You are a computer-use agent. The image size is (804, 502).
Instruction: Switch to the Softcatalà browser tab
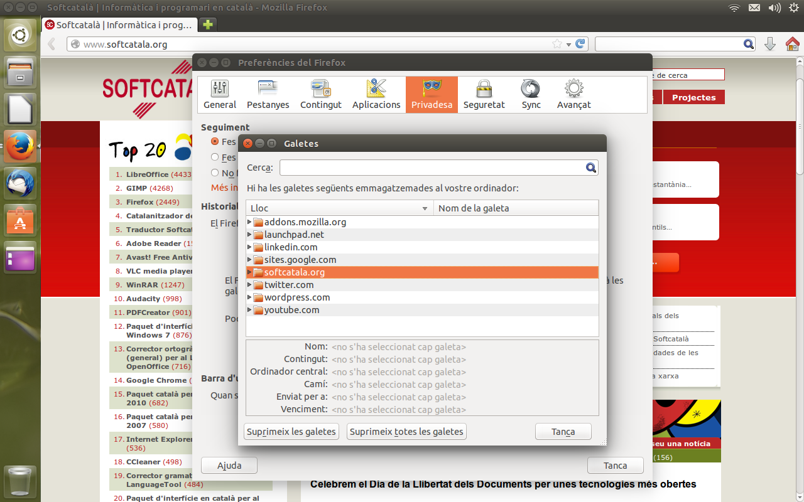[x=120, y=25]
